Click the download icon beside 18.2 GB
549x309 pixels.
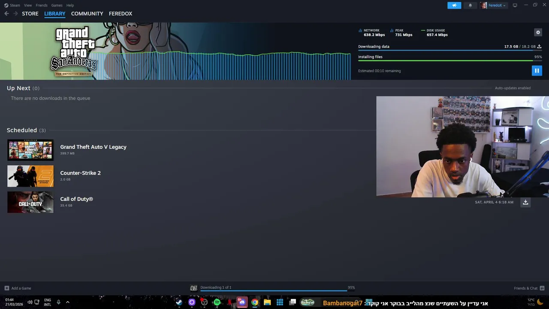pos(539,46)
